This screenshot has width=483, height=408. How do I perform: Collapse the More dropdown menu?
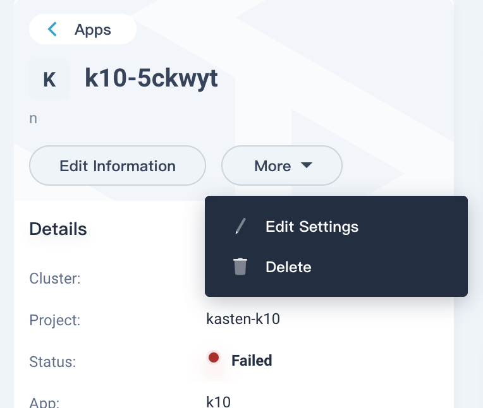282,166
